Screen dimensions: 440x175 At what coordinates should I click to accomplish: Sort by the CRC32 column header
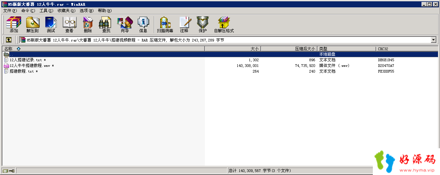pyautogui.click(x=407, y=49)
